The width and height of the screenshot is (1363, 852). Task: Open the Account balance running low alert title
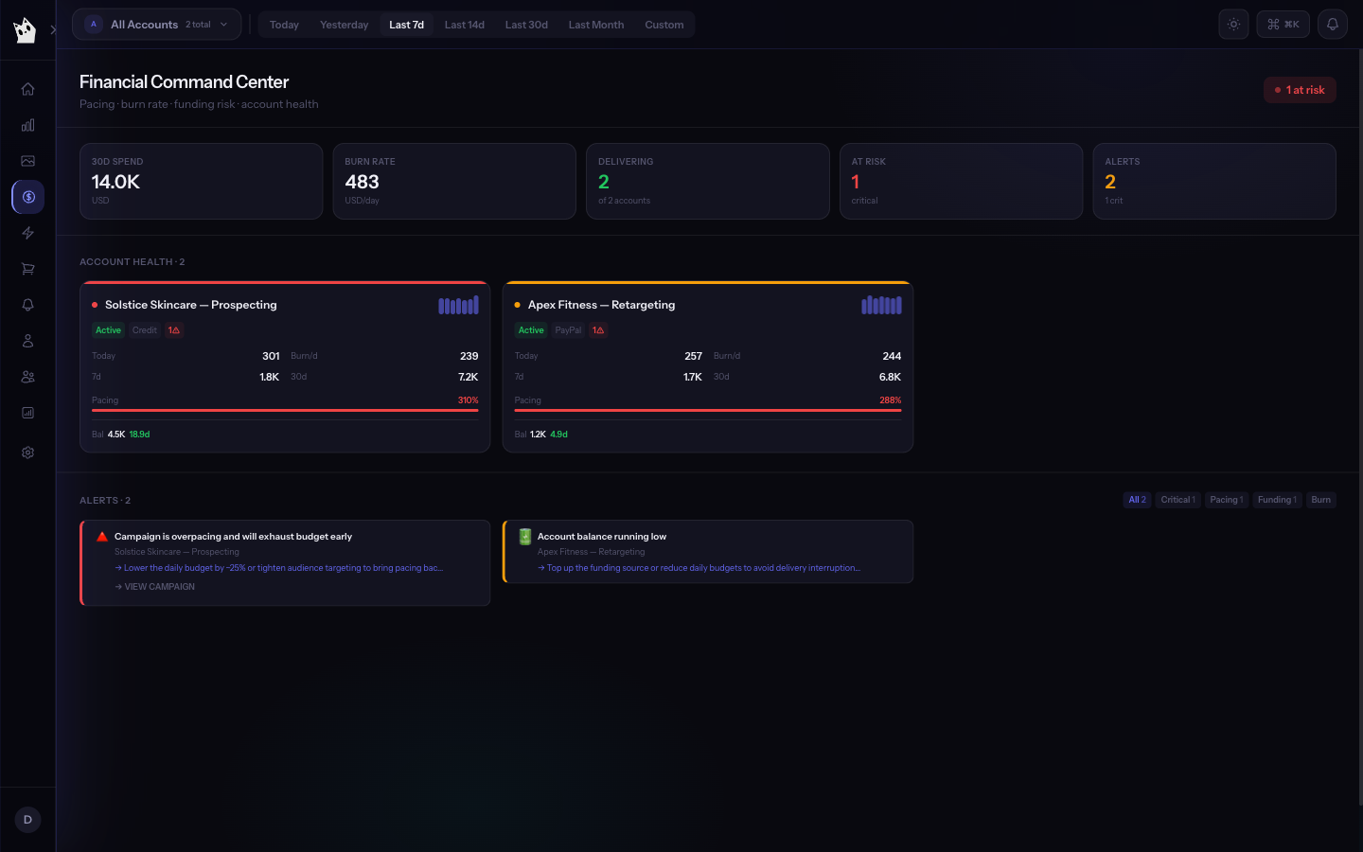point(602,537)
